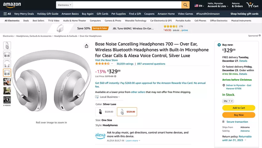Open Best Sellers in electronics menu
262x148 pixels.
point(39,21)
